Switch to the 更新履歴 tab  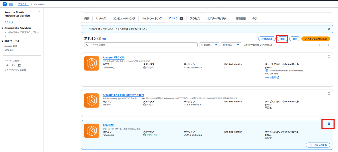point(241,19)
